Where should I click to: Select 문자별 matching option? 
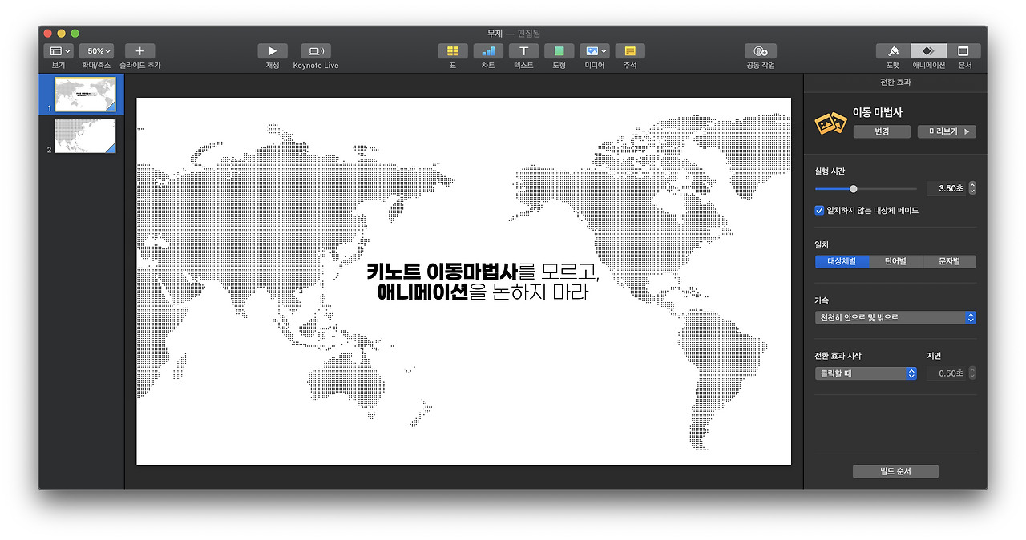(949, 261)
